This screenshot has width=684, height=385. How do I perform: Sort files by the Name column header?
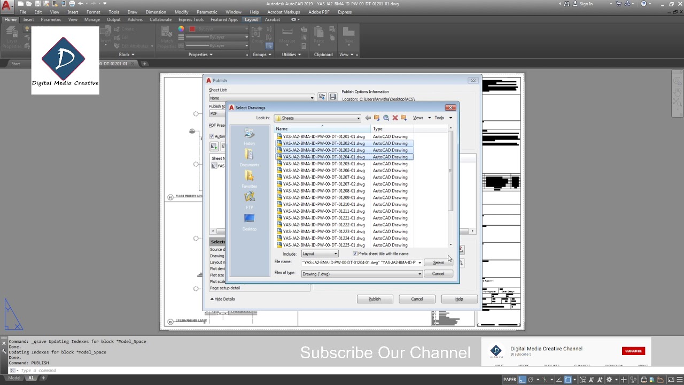tap(322, 129)
